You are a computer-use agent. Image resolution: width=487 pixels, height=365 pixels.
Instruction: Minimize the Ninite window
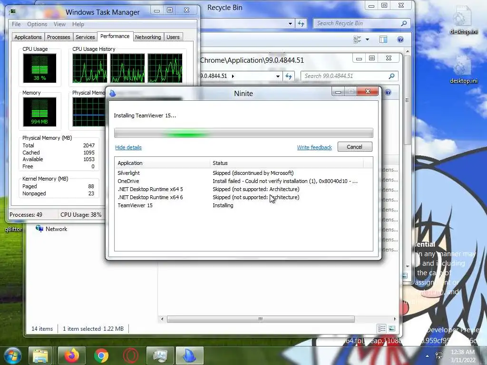pos(338,92)
